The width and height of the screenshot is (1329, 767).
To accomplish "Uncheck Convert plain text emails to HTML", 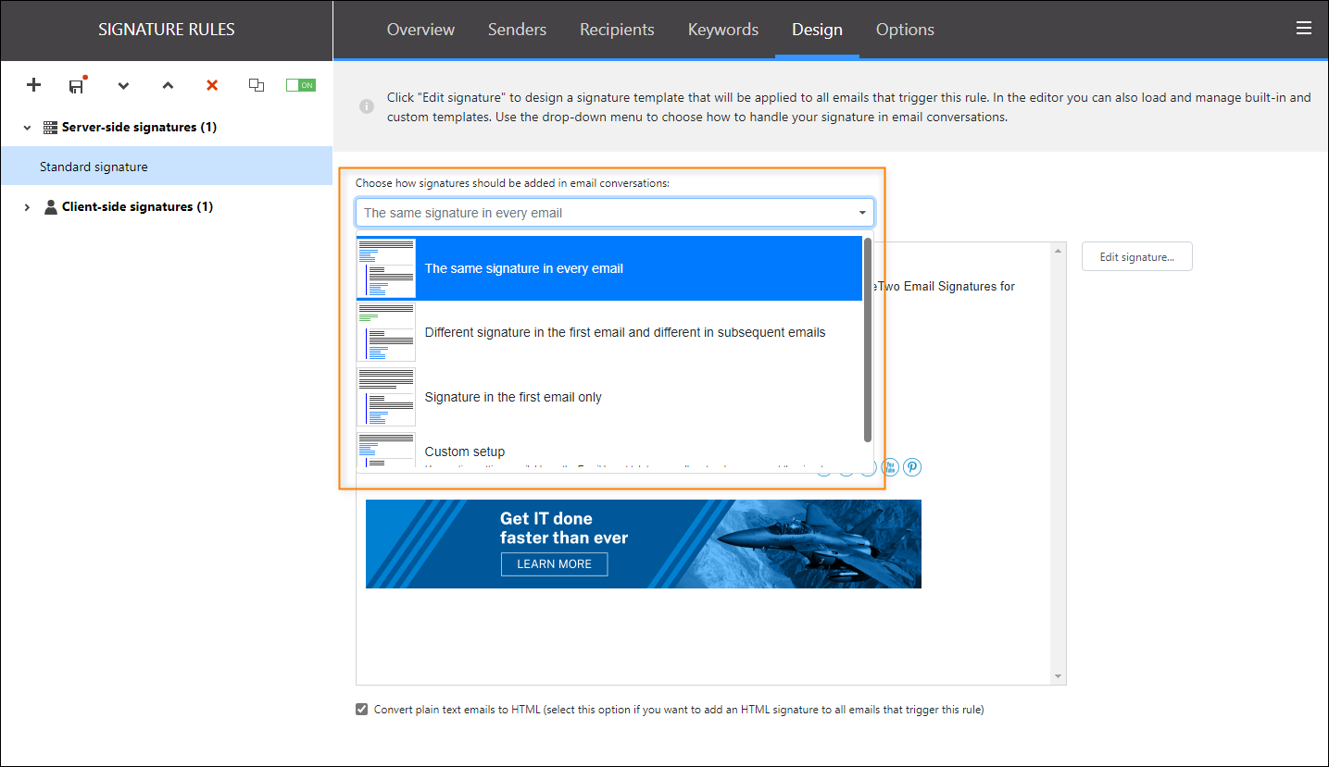I will [361, 709].
